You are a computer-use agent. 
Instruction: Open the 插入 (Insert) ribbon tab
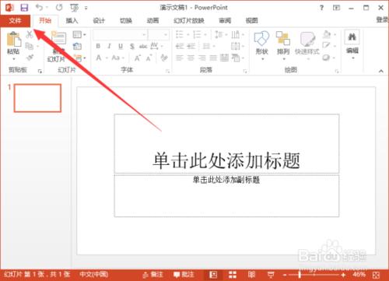(72, 21)
